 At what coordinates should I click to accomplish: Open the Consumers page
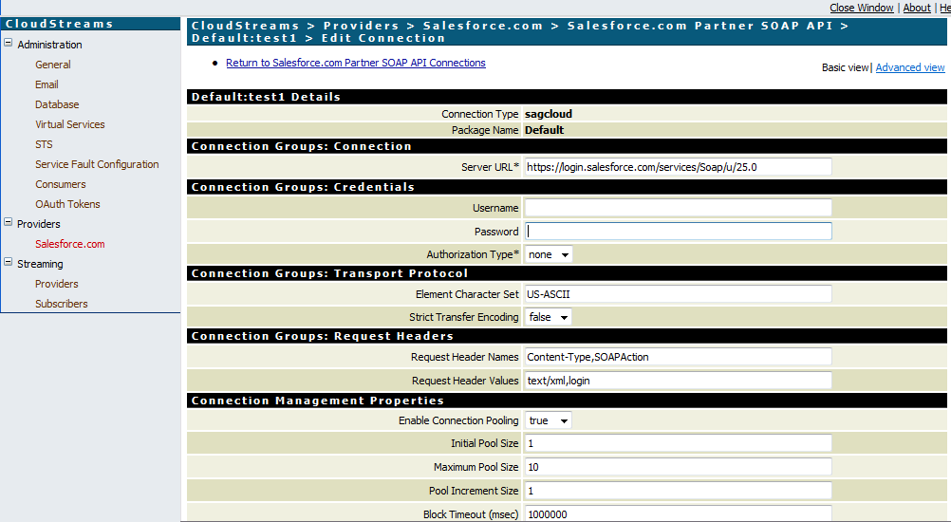point(60,184)
